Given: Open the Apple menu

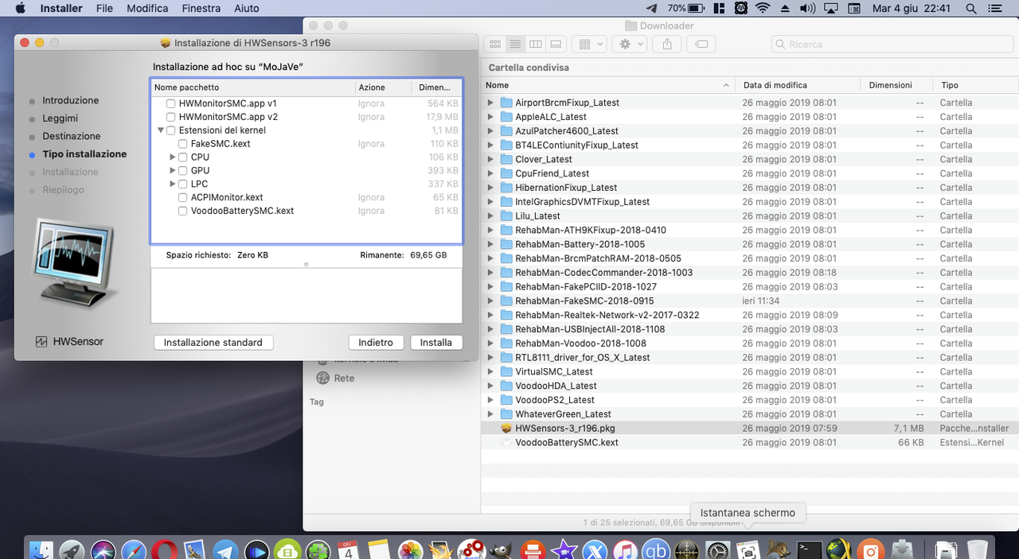Looking at the screenshot, I should (20, 8).
